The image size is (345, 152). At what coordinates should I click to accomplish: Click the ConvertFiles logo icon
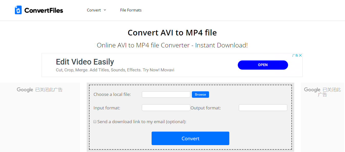(18, 10)
